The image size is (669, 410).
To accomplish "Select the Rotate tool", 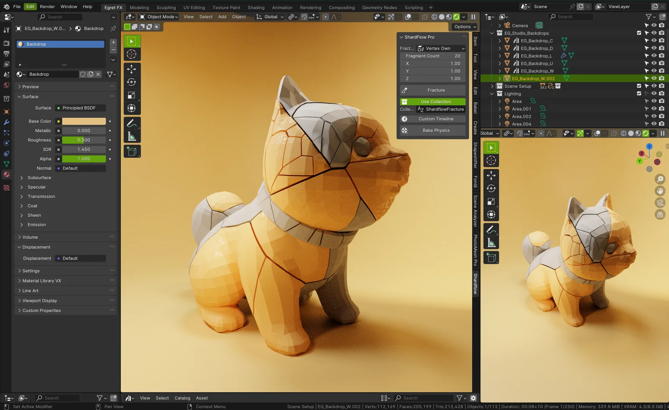I will point(132,82).
